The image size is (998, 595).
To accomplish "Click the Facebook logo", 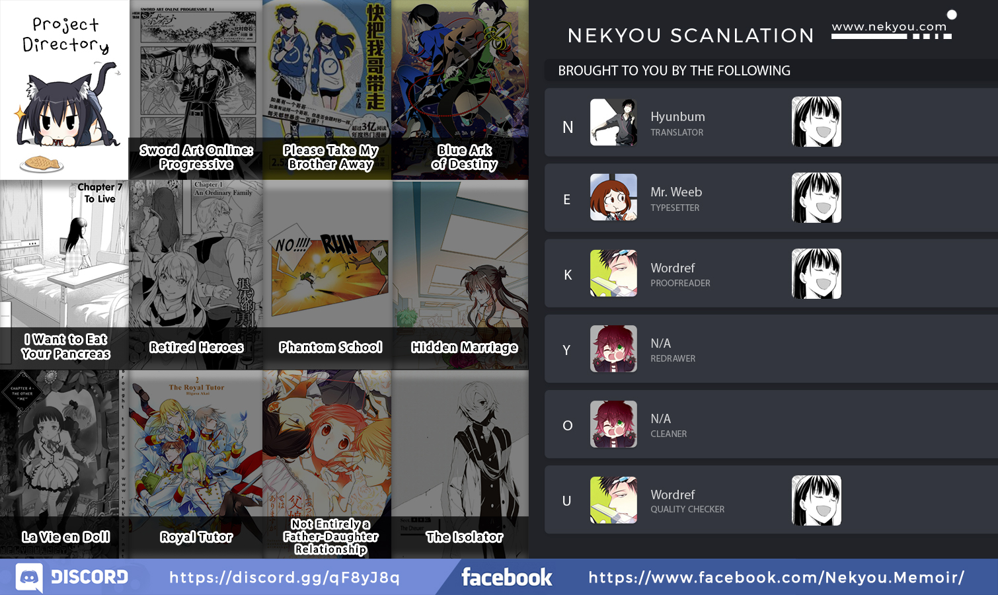I will (x=506, y=577).
